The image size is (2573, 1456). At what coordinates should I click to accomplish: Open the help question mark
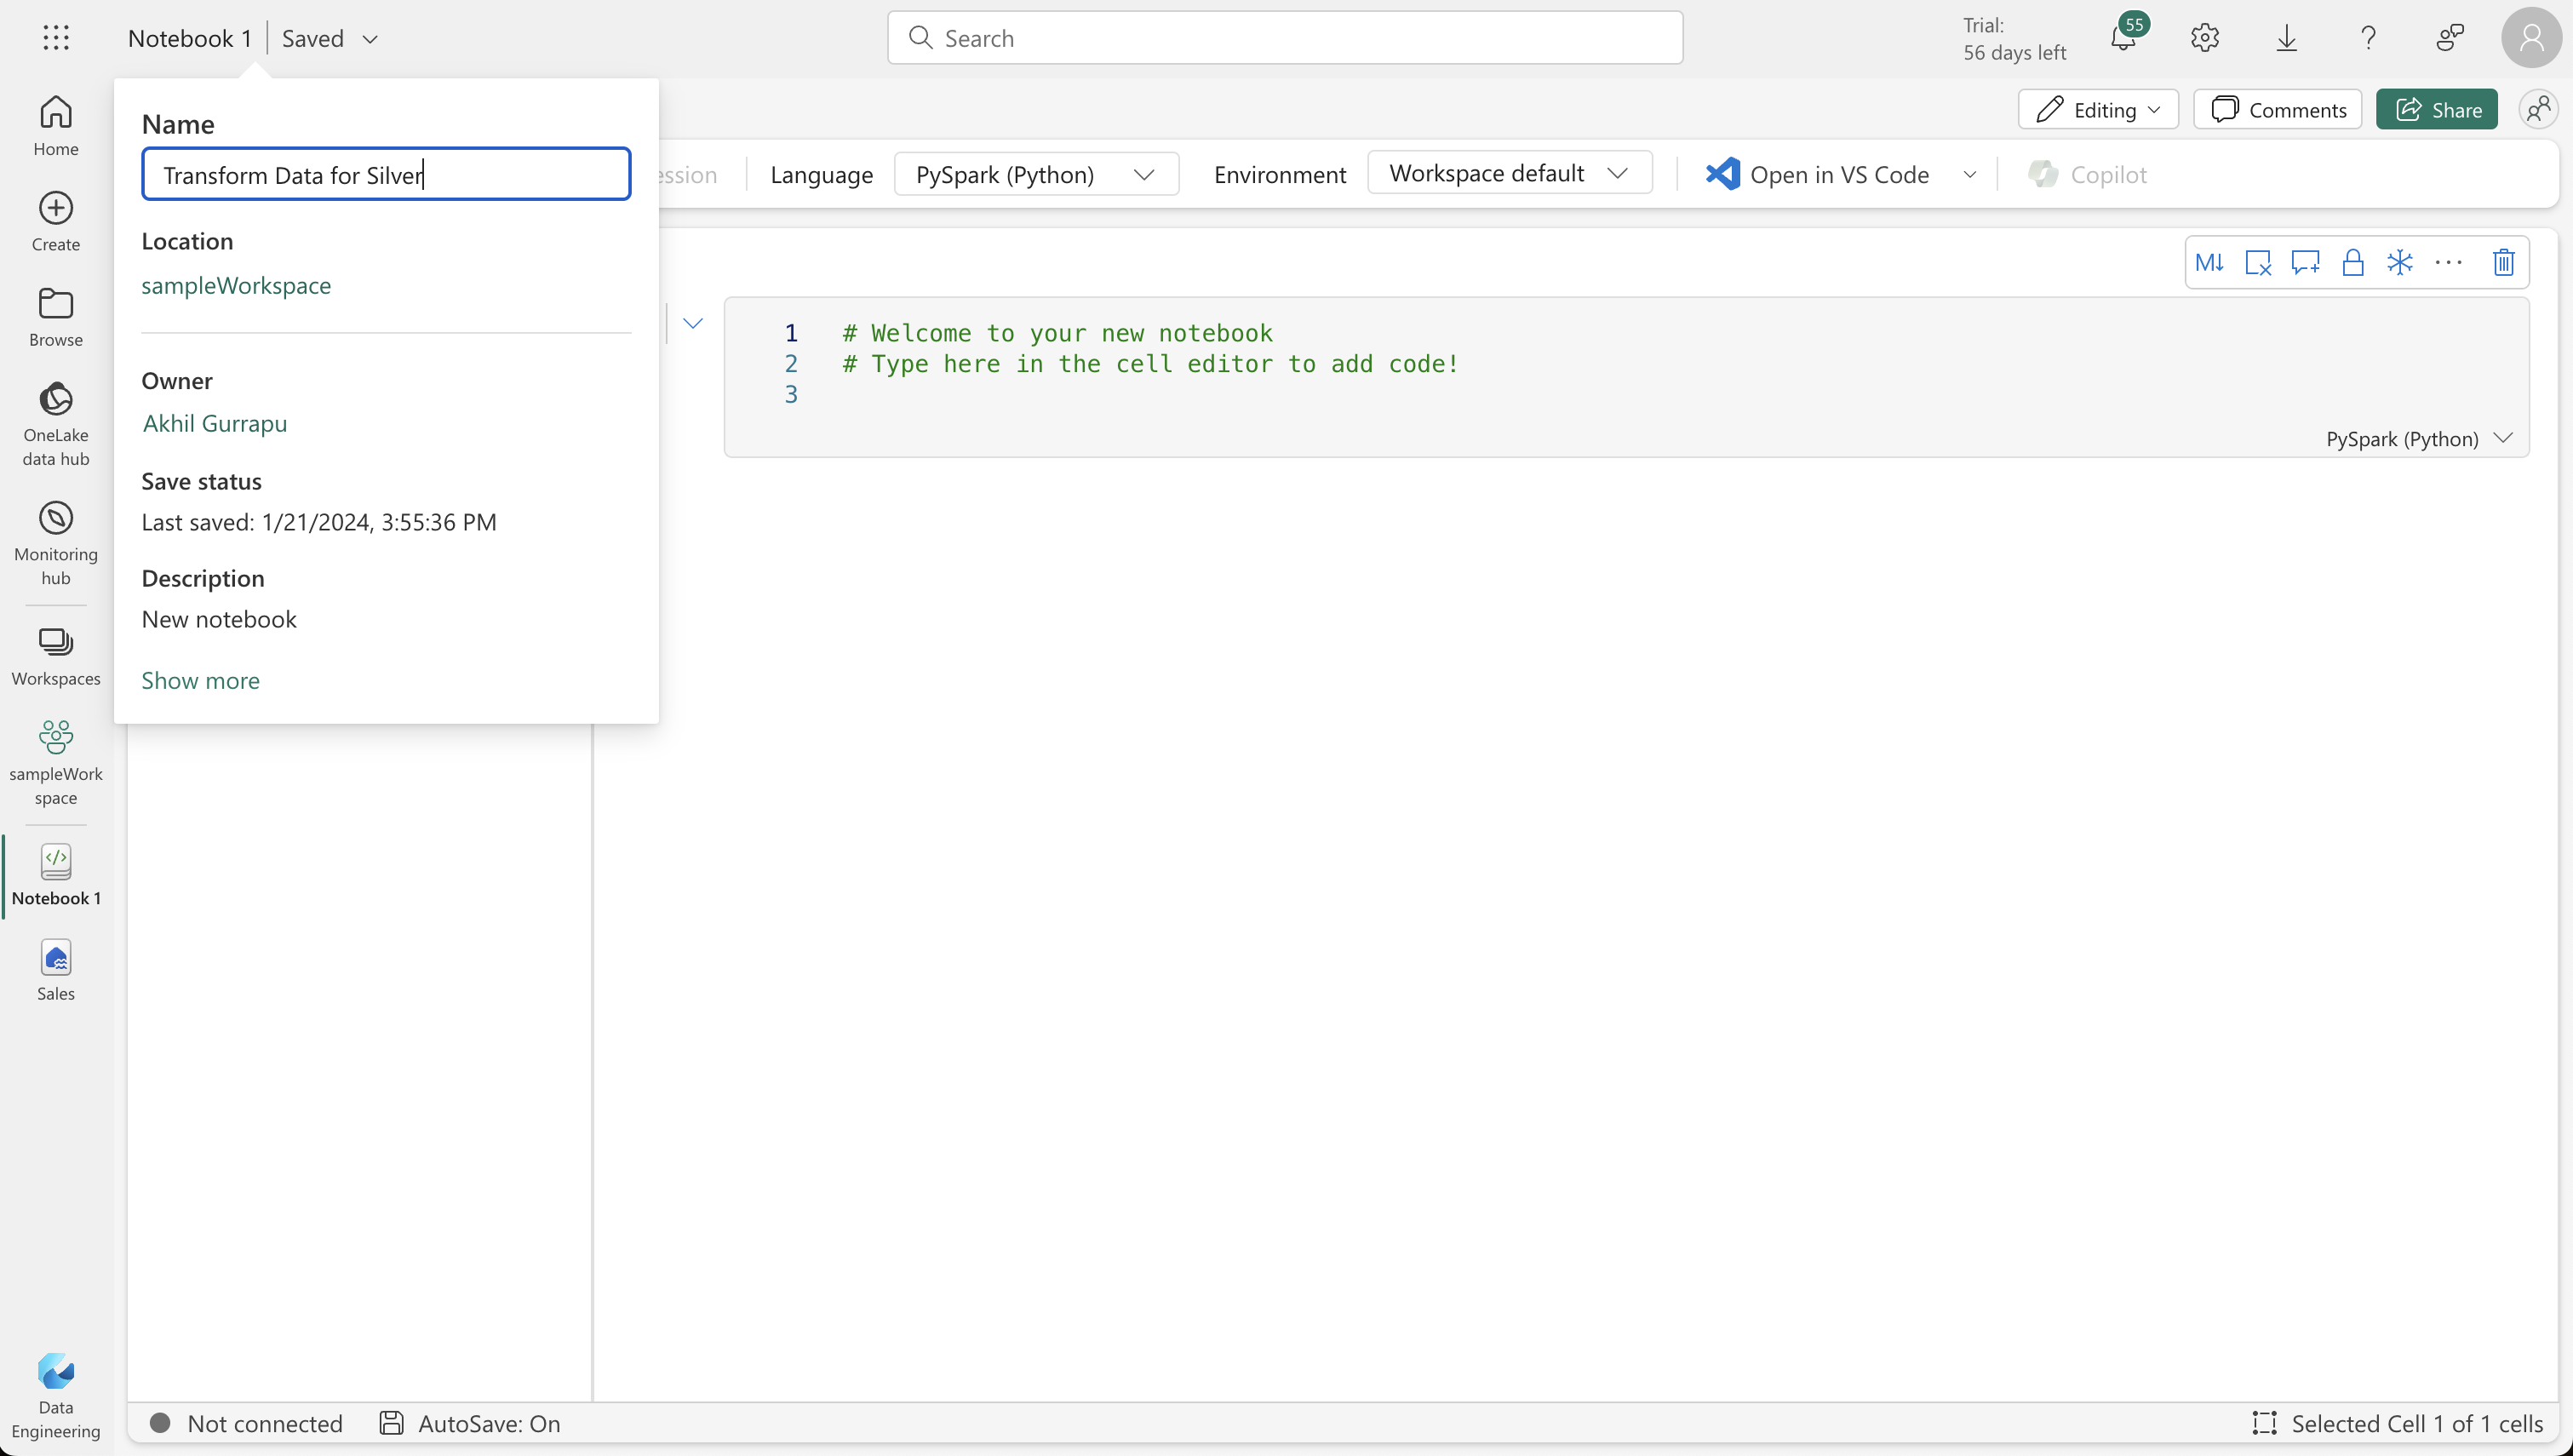pos(2368,38)
